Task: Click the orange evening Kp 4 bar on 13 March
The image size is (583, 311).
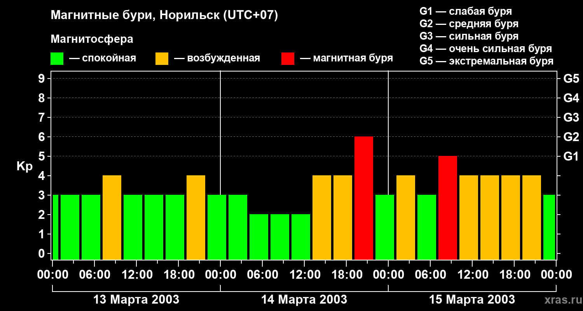Action: point(196,218)
